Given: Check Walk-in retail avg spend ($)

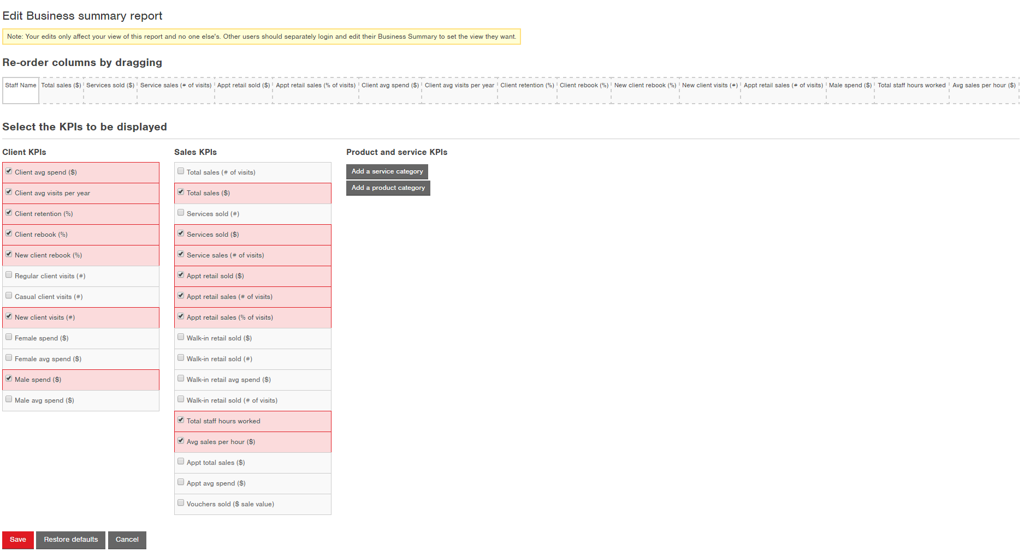Looking at the screenshot, I should 181,378.
